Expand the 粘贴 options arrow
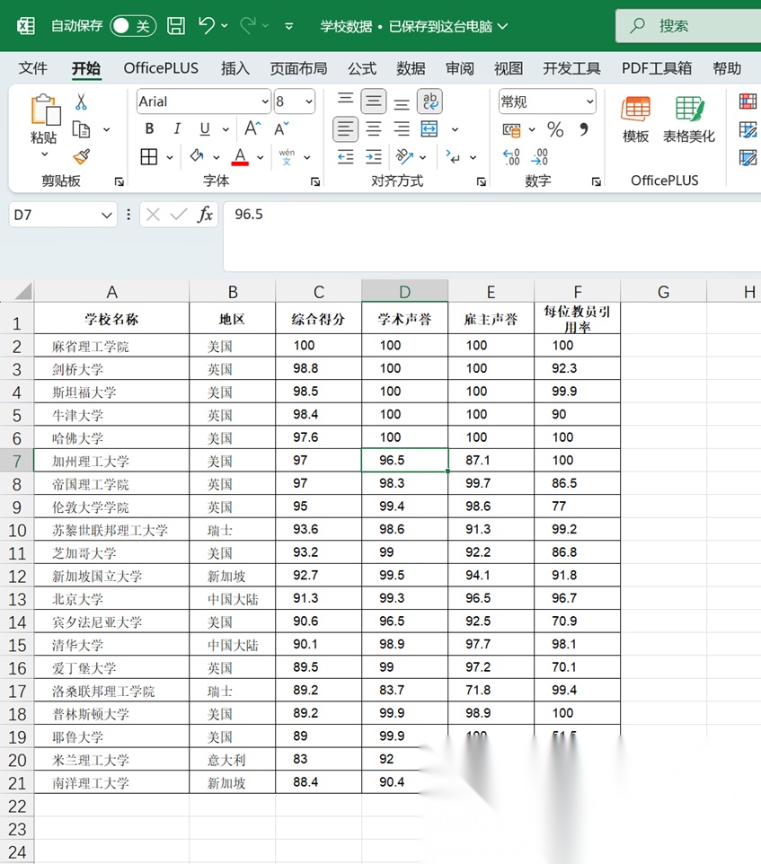Viewport: 761px width, 864px height. click(x=45, y=154)
